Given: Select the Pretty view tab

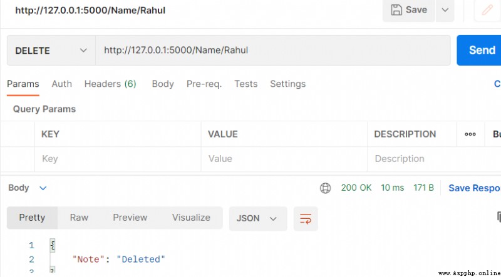Looking at the screenshot, I should point(32,218).
